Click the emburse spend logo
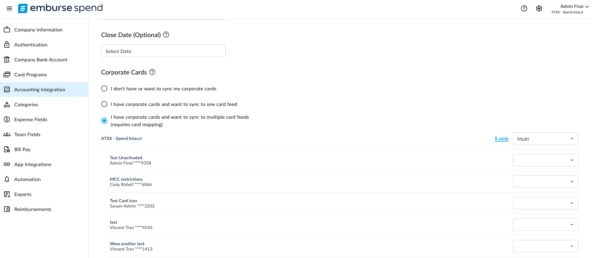592x258 pixels. [x=60, y=8]
